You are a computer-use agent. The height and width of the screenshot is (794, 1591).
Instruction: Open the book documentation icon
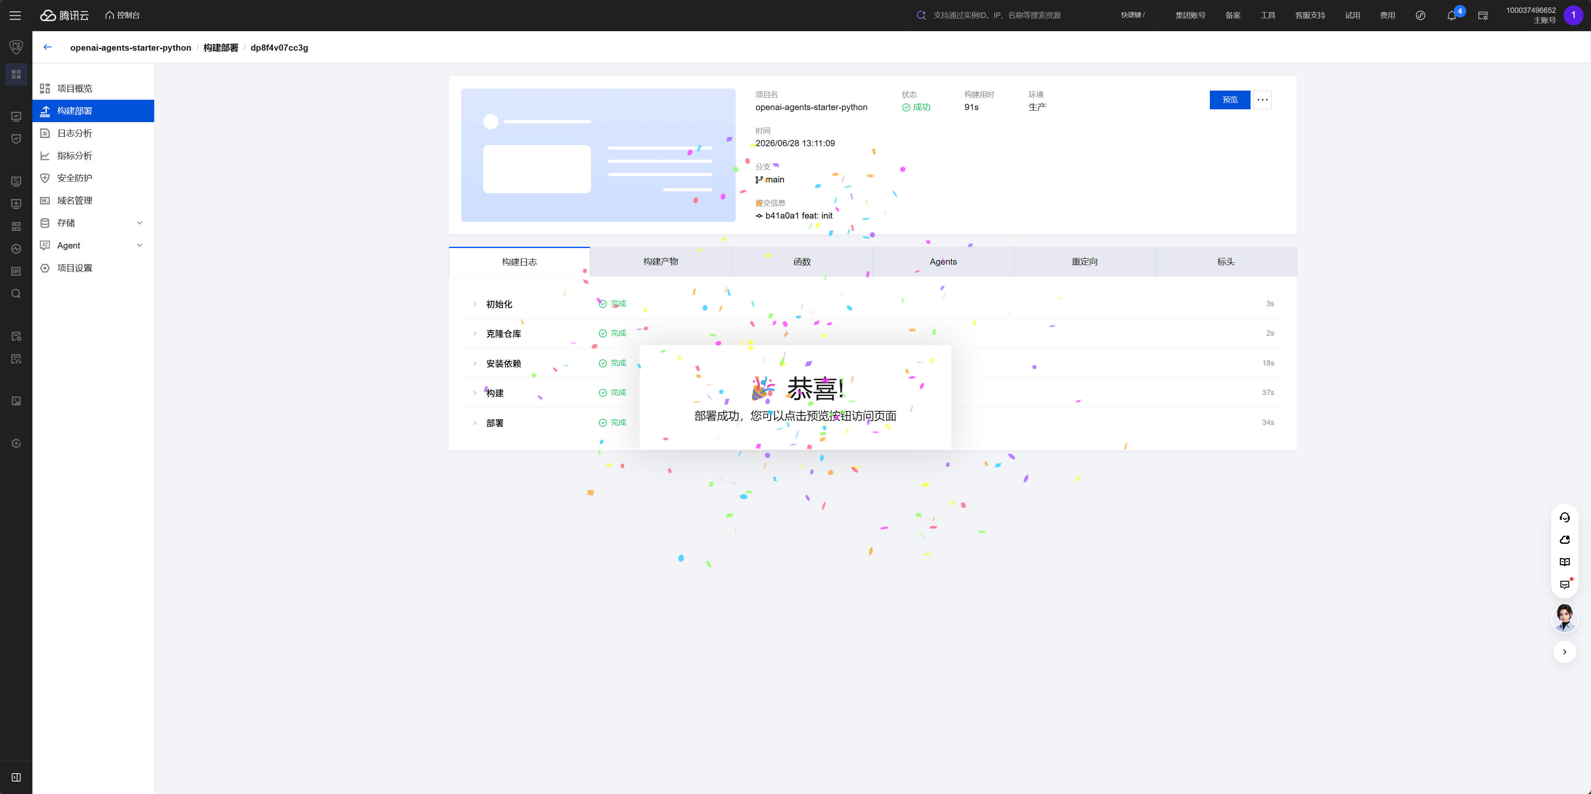click(x=1564, y=563)
